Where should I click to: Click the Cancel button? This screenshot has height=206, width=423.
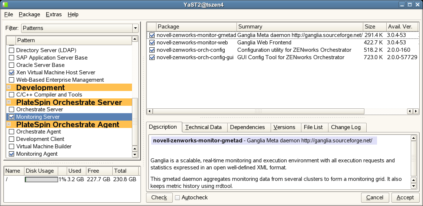375,197
